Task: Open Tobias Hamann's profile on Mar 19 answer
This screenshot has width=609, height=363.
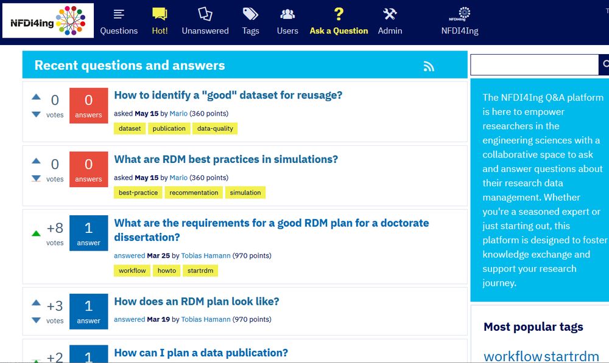Action: click(206, 319)
